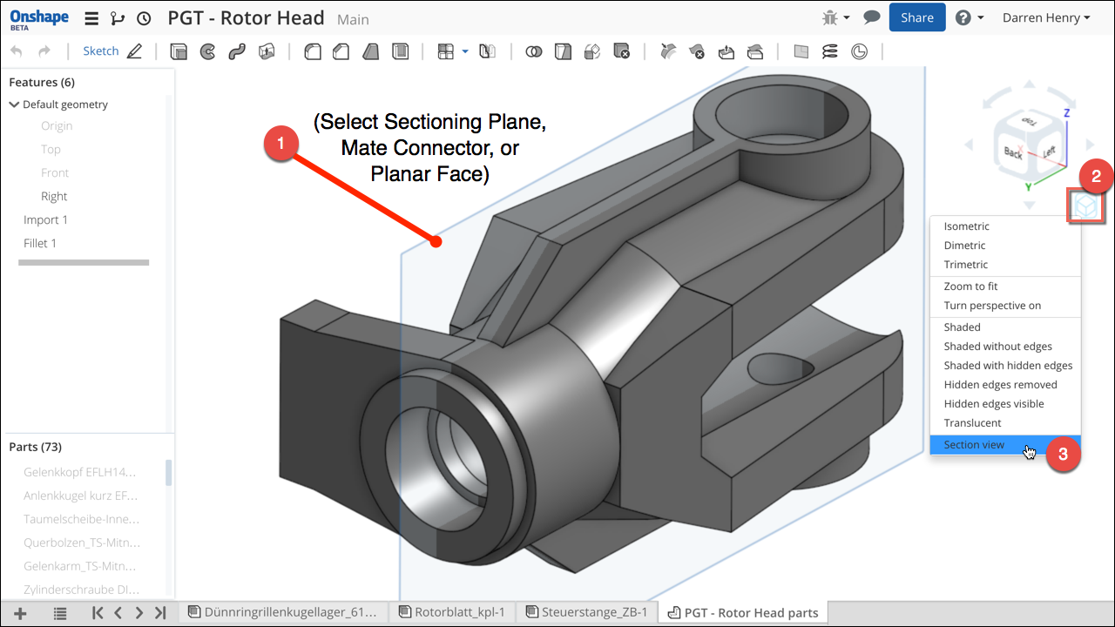Open comments with the speech bubble icon
Image resolution: width=1115 pixels, height=627 pixels.
point(871,17)
